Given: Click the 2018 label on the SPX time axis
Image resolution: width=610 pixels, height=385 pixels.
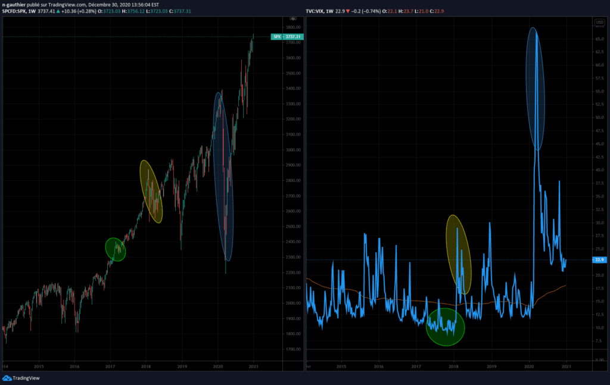Looking at the screenshot, I should pyautogui.click(x=146, y=367).
